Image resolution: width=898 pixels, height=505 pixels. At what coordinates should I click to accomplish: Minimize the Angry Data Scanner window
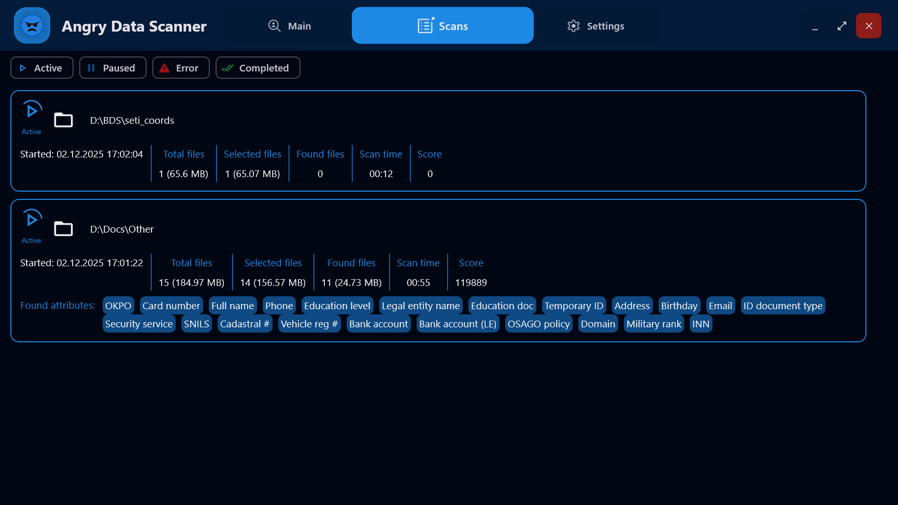coord(815,26)
